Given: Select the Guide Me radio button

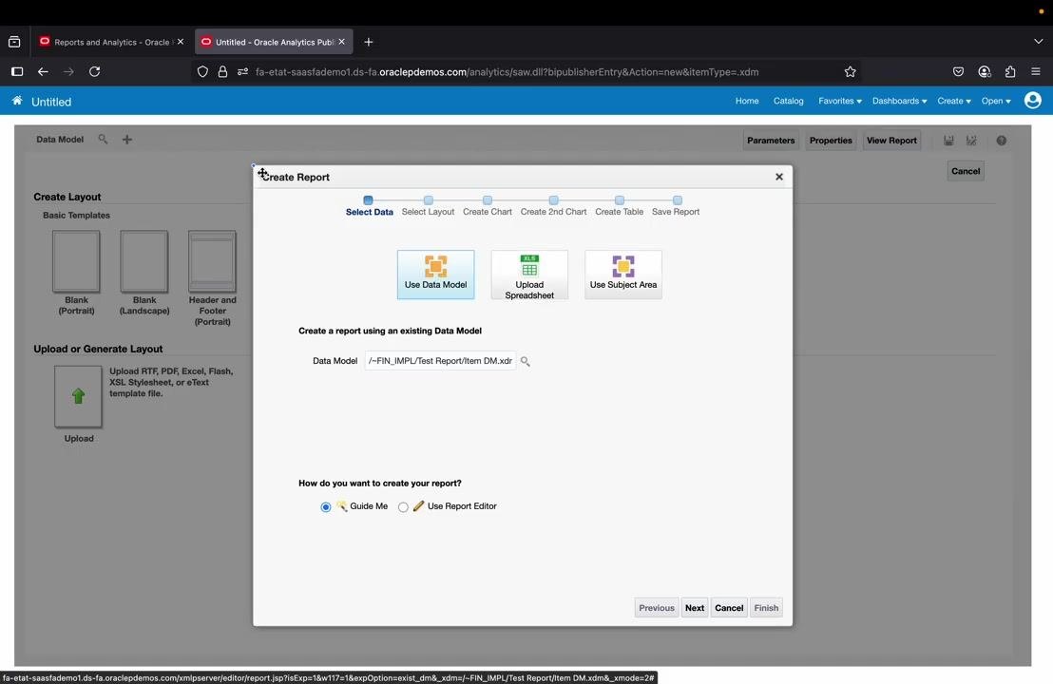Looking at the screenshot, I should coord(326,506).
